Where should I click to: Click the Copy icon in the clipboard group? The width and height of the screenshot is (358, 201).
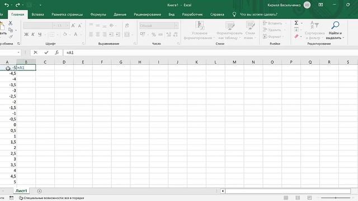11,30
